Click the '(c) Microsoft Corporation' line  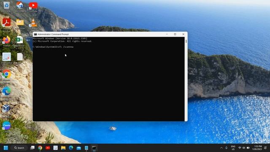pos(62,41)
